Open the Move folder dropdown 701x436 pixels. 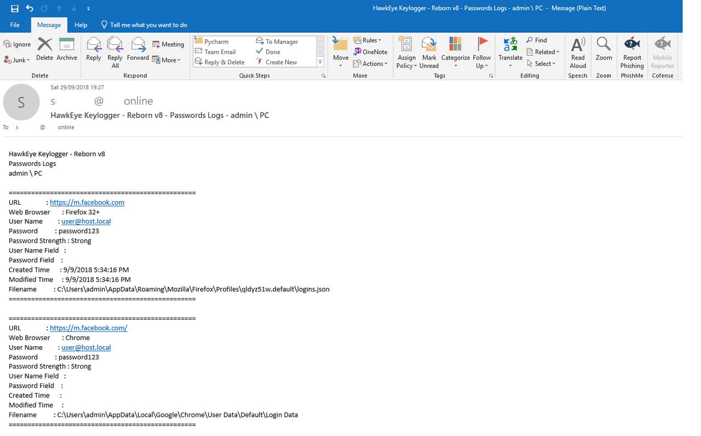tap(341, 53)
